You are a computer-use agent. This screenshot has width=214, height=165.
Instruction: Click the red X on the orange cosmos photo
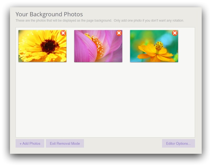point(175,33)
